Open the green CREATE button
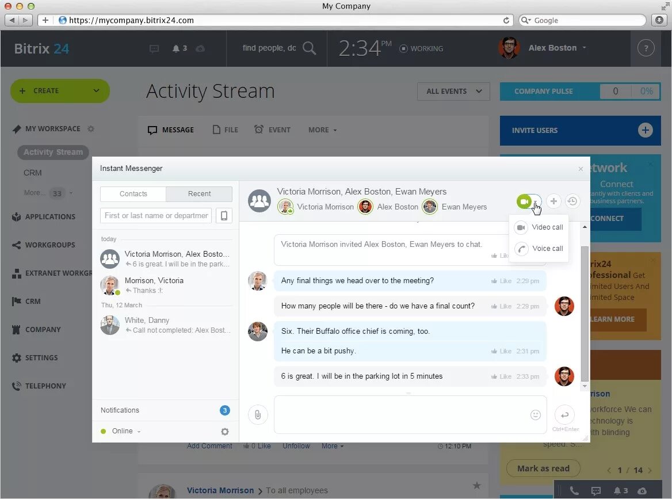Viewport: 672px width, 499px height. [60, 91]
